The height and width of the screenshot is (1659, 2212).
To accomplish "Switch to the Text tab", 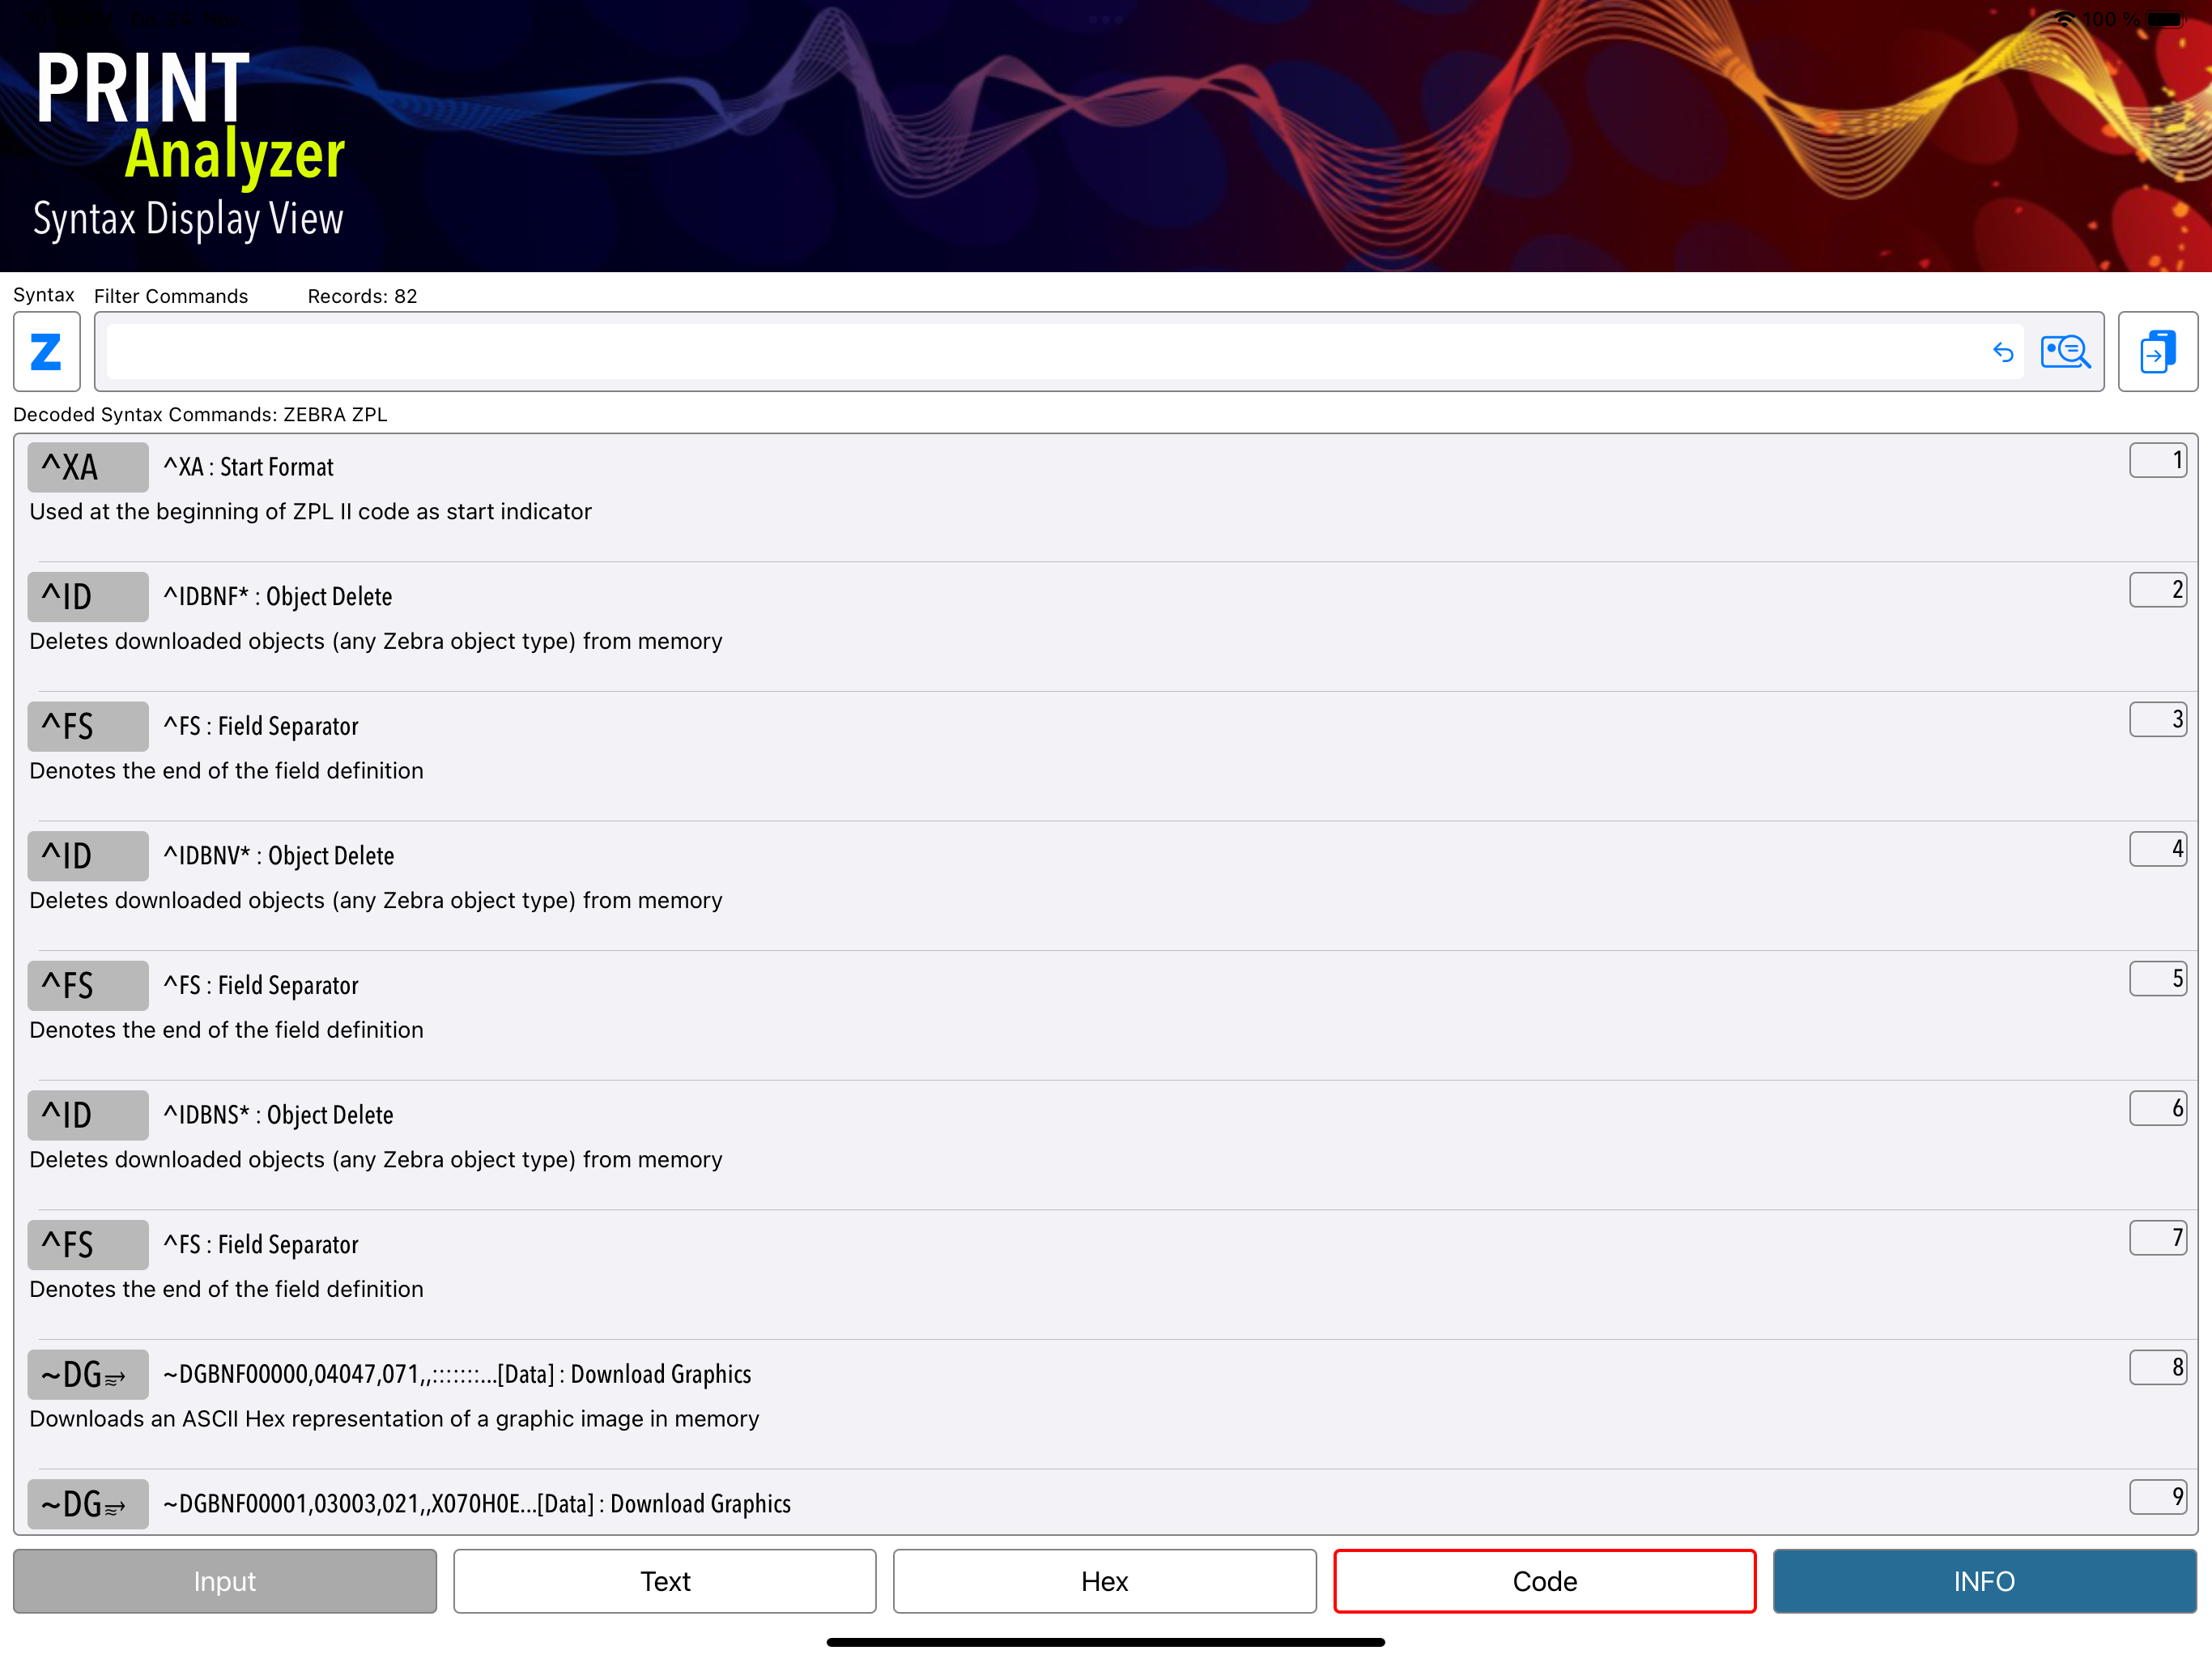I will point(665,1581).
